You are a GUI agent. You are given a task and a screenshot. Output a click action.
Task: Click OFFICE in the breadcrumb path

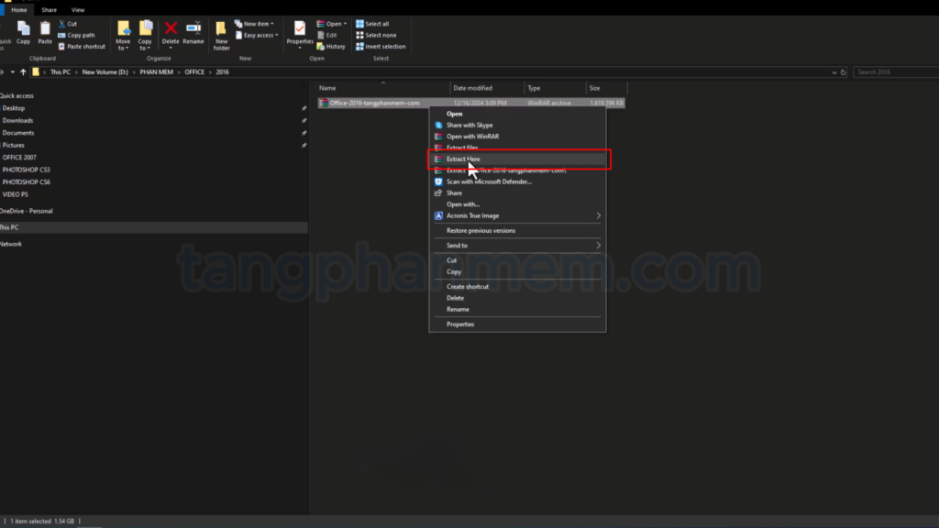pyautogui.click(x=194, y=71)
